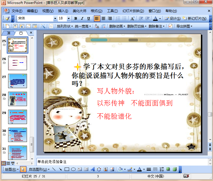The height and width of the screenshot is (181, 213).
Task: Decrease indent level icon
Action: [141, 19]
